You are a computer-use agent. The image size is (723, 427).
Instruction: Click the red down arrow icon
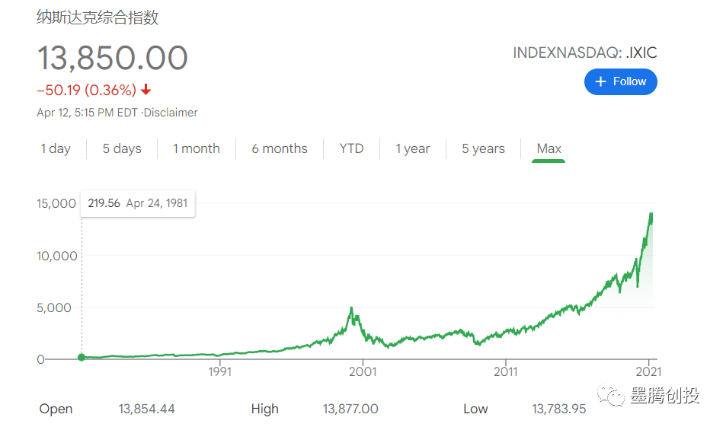[x=146, y=90]
